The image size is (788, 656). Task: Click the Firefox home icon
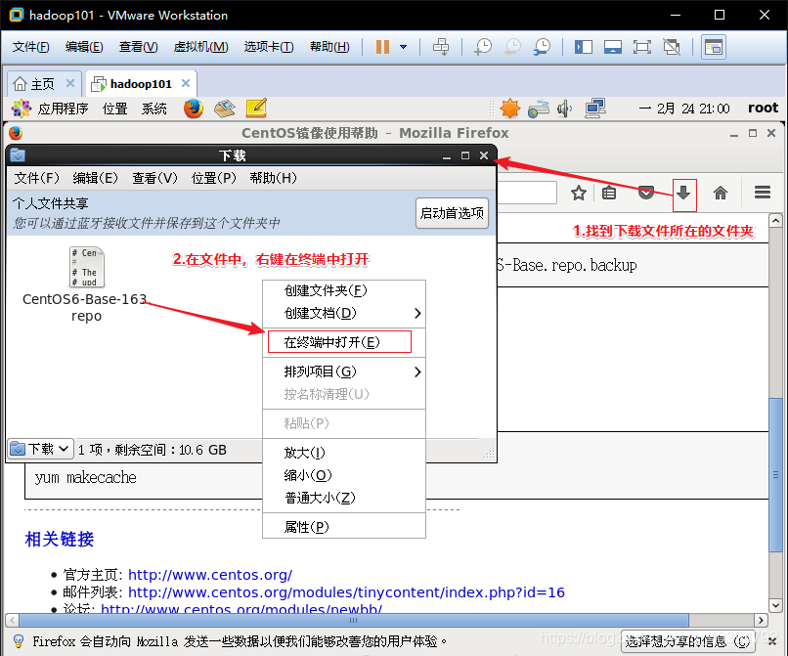(721, 194)
